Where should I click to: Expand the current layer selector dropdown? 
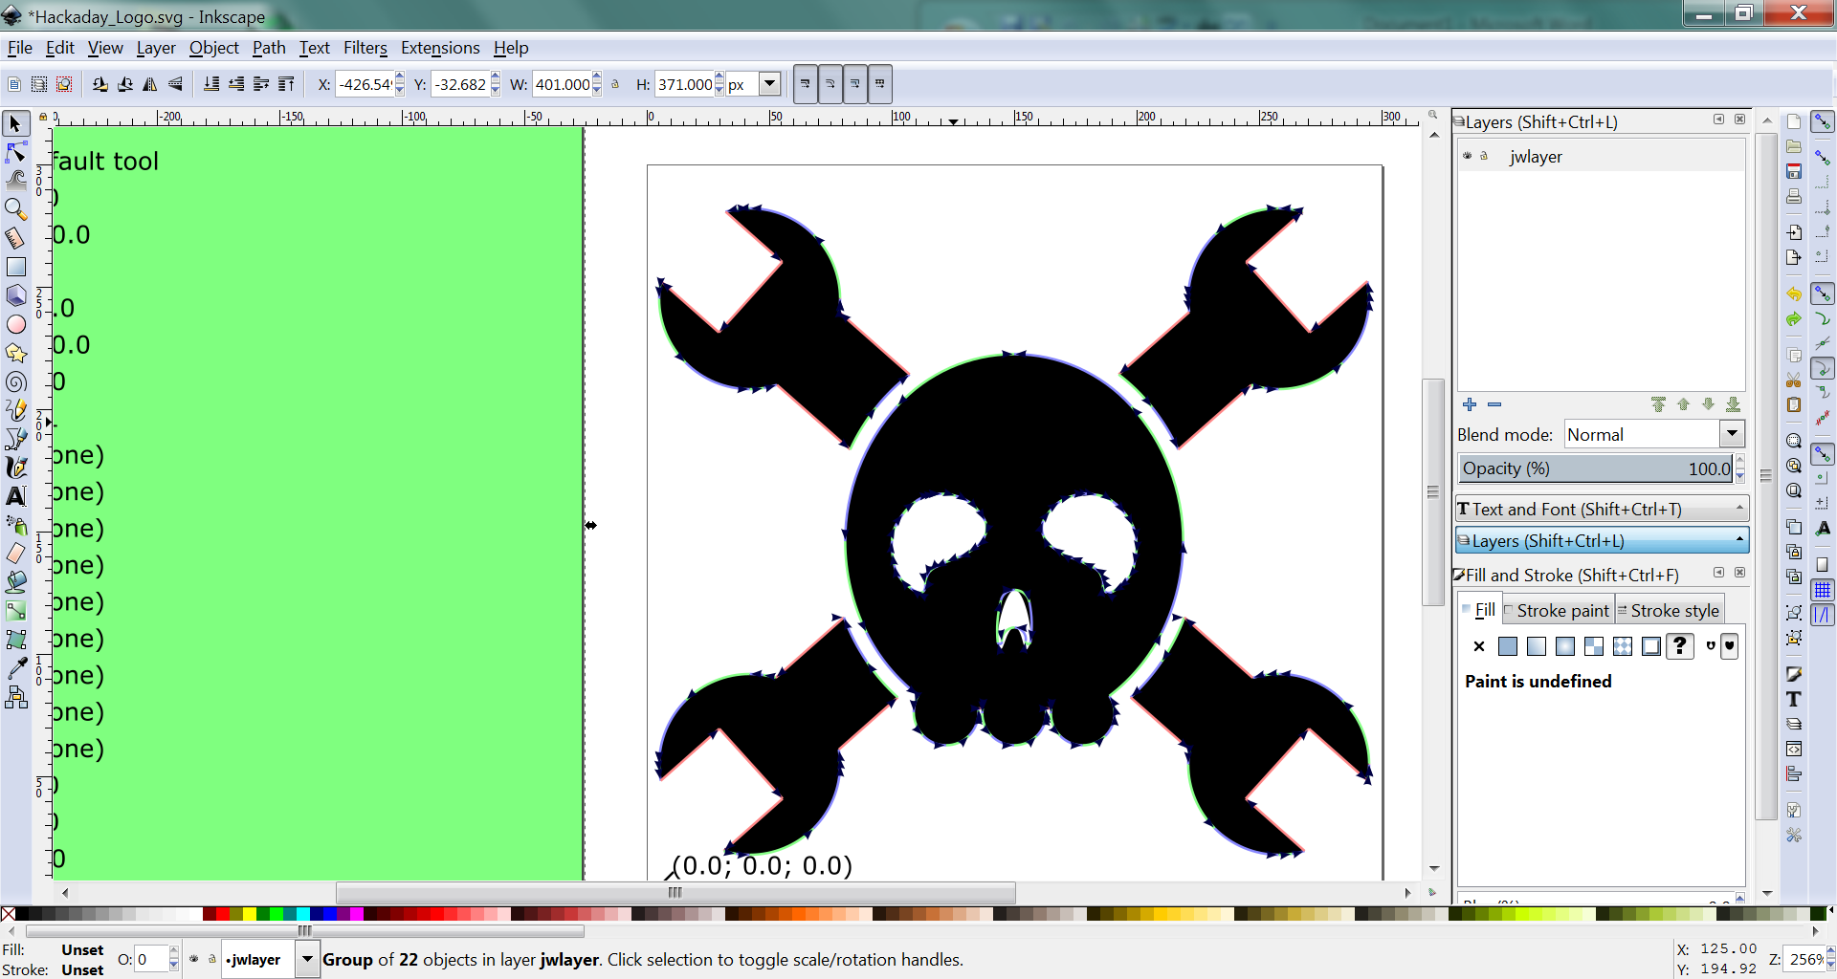307,959
